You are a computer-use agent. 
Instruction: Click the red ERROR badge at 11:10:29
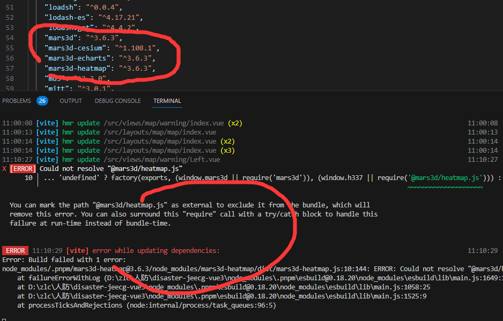coord(16,251)
